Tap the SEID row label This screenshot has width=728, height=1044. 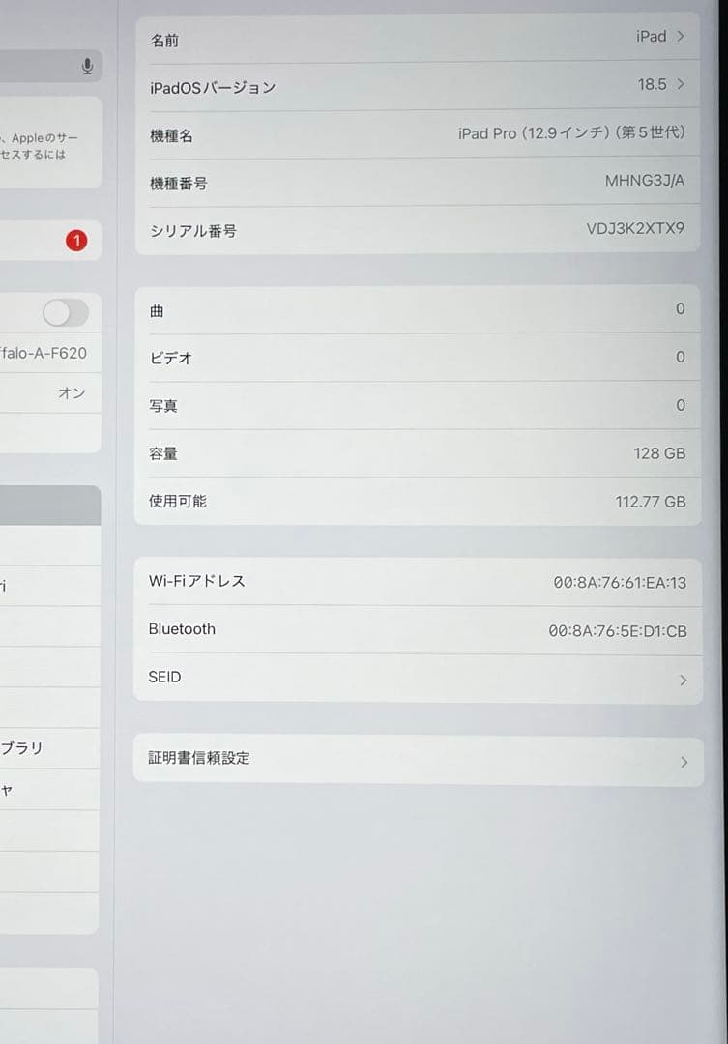[164, 677]
